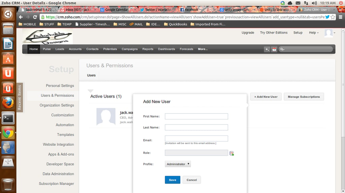
Task: Open the Campaigns tab
Action: click(130, 49)
